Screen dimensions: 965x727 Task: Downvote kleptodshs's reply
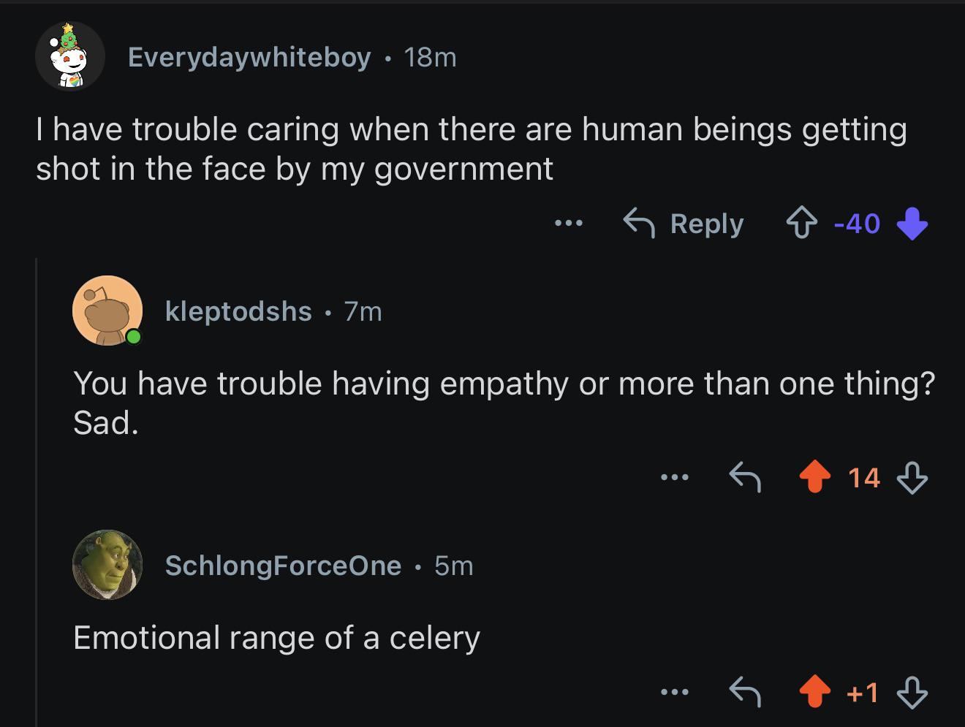(x=912, y=479)
